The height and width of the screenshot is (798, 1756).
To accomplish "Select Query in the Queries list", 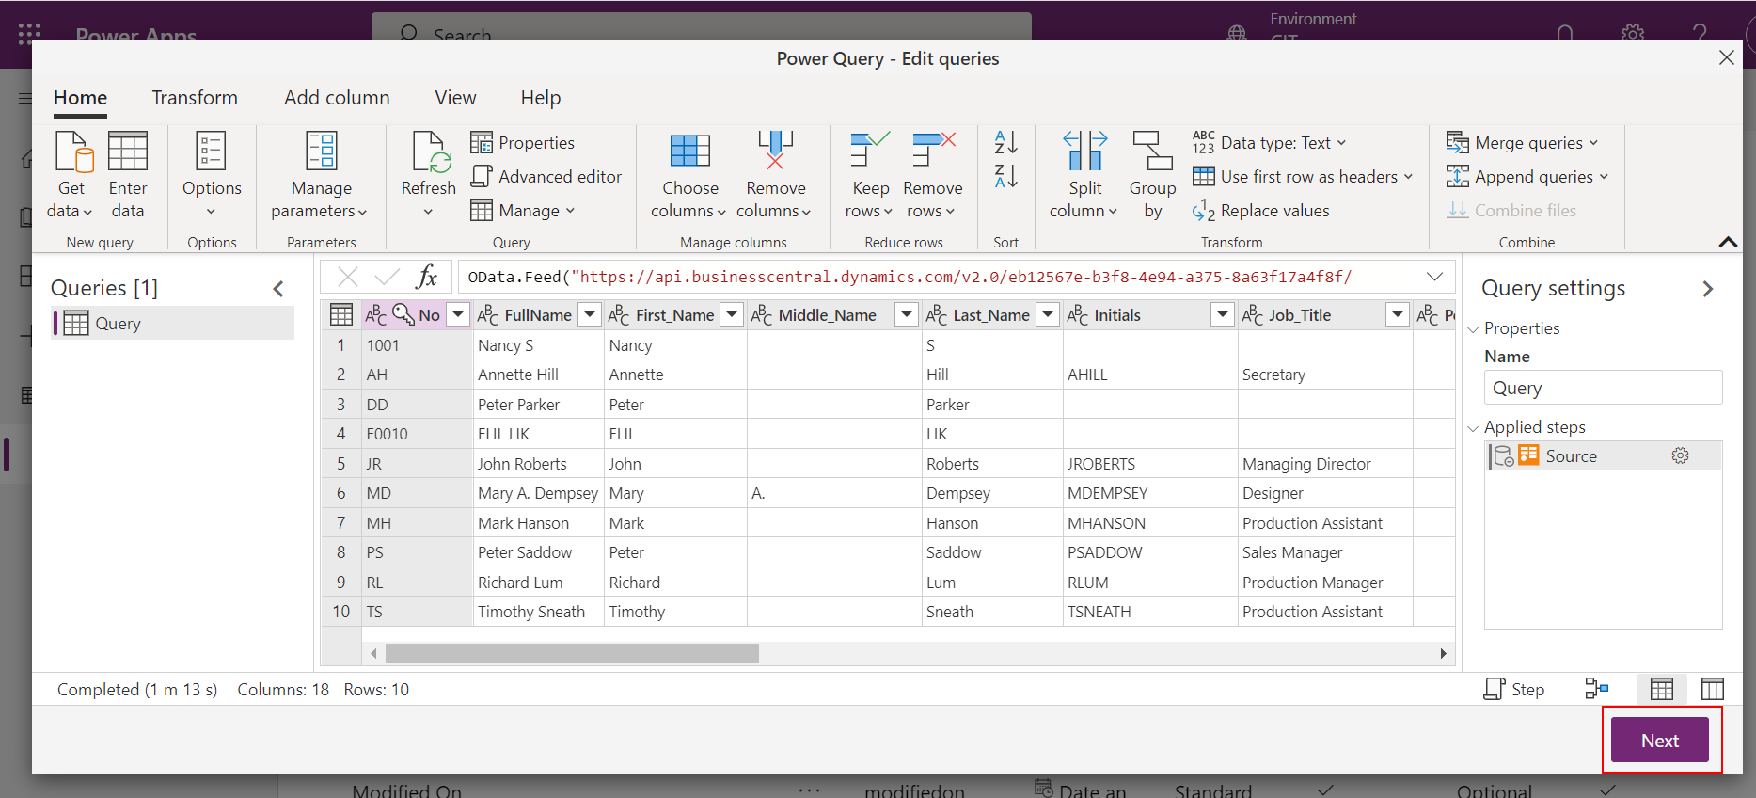I will (x=173, y=324).
